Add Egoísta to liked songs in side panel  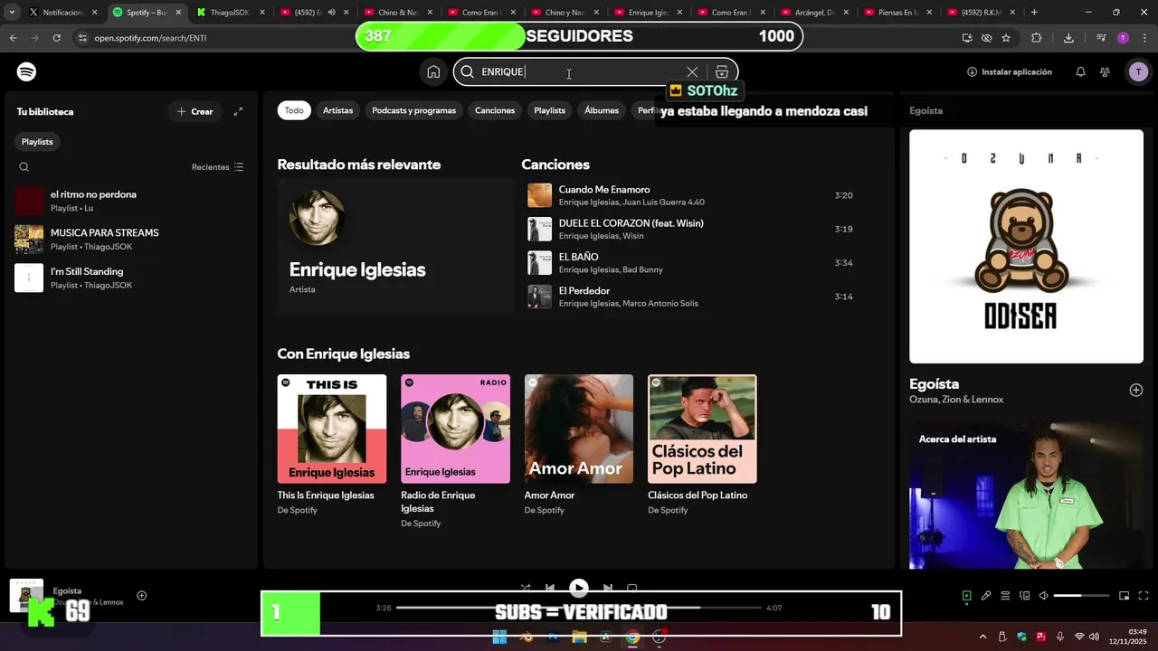coord(1136,390)
